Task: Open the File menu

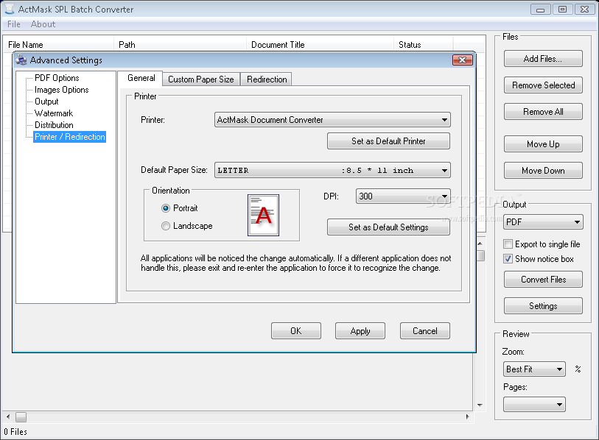Action: coord(14,24)
